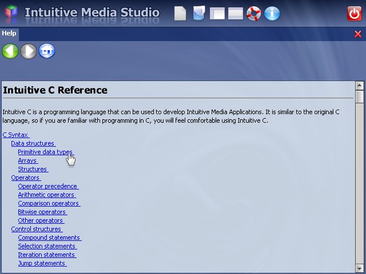Open the Arrays link

[28, 160]
